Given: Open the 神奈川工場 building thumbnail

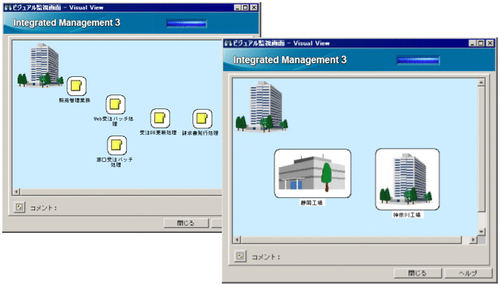Looking at the screenshot, I should [407, 179].
